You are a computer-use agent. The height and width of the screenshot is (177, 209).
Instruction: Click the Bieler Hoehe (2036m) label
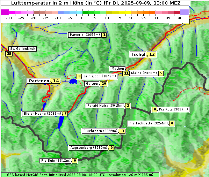pyautogui.click(x=42, y=114)
